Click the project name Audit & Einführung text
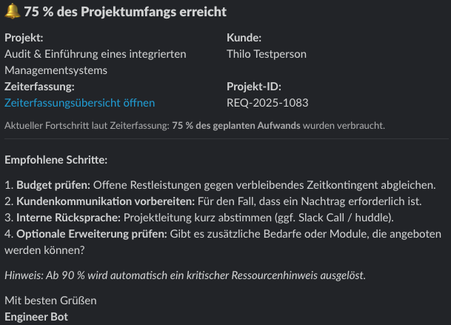This screenshot has height=325, width=451. pyautogui.click(x=96, y=62)
